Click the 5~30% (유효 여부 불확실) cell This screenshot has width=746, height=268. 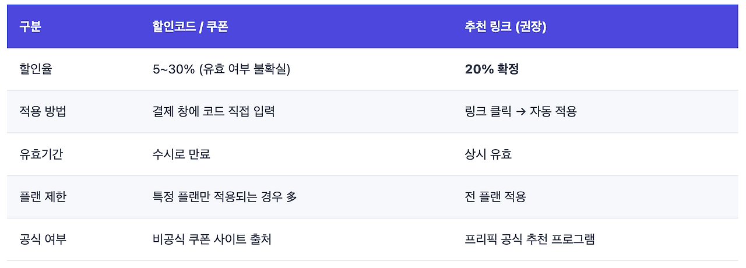tap(221, 69)
